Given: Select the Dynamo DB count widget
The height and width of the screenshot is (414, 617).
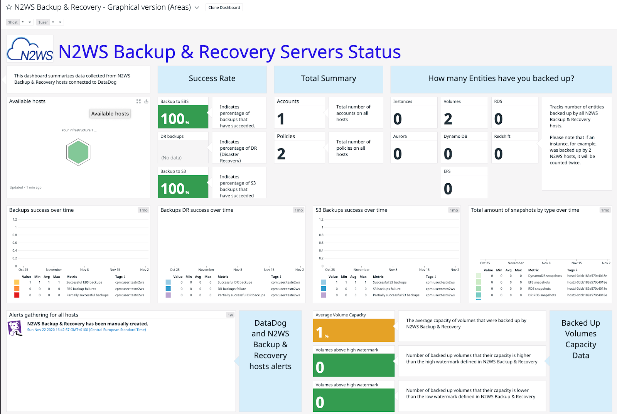Looking at the screenshot, I should 464,148.
